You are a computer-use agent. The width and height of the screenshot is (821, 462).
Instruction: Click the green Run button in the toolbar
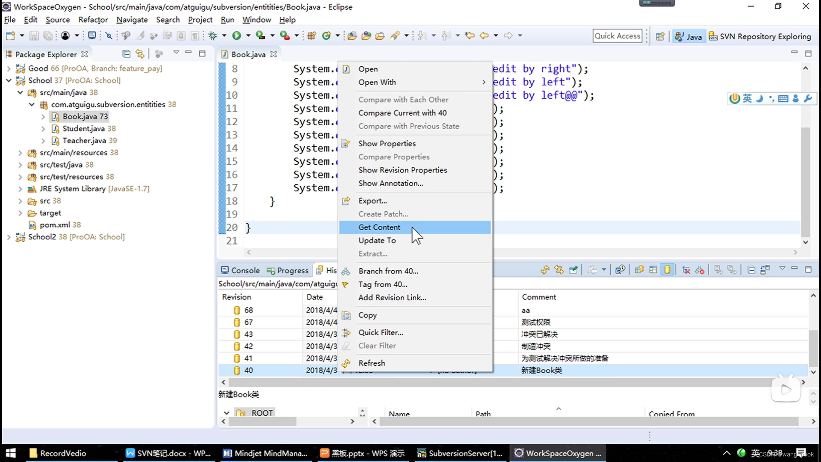(x=236, y=36)
